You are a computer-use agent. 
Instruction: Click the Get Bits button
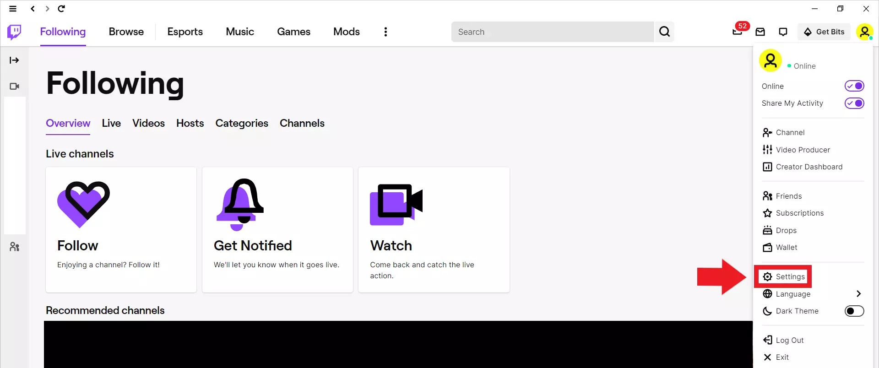click(x=824, y=32)
